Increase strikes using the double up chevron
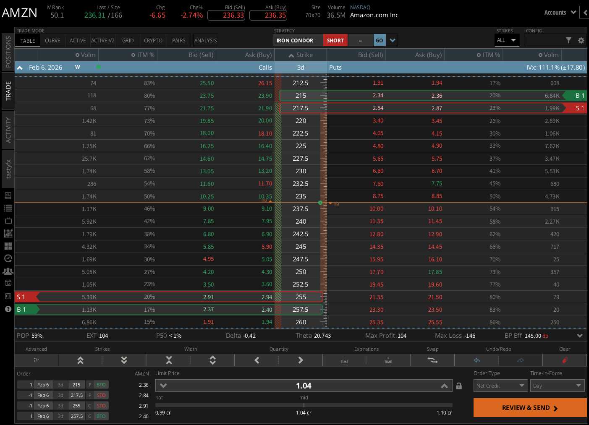This screenshot has width=589, height=425. [x=80, y=360]
